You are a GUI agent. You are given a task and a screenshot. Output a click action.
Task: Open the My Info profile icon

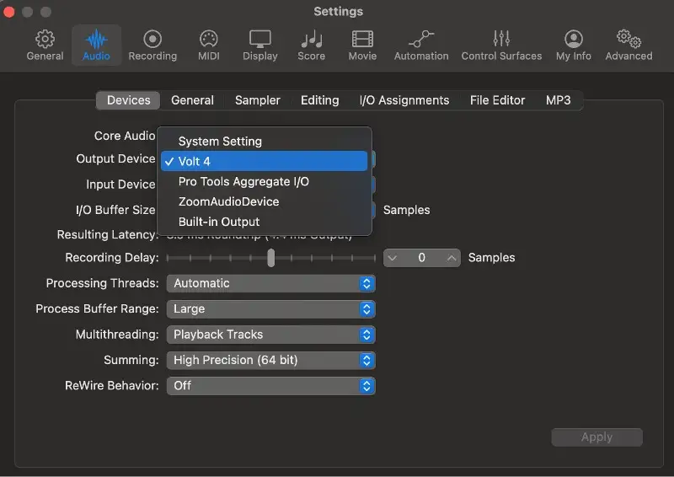pyautogui.click(x=574, y=40)
